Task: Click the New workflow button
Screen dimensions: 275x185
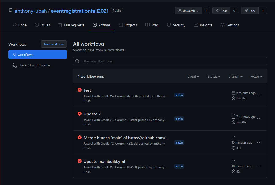Action: [54, 44]
